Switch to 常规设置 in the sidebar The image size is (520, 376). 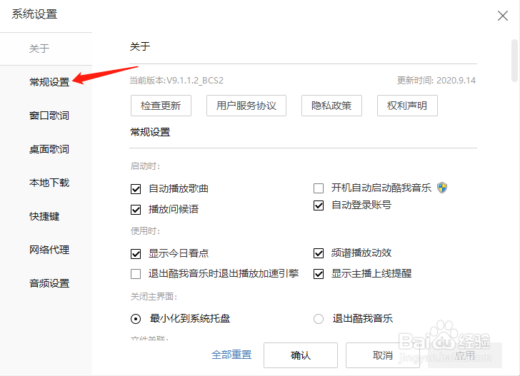[x=49, y=82]
